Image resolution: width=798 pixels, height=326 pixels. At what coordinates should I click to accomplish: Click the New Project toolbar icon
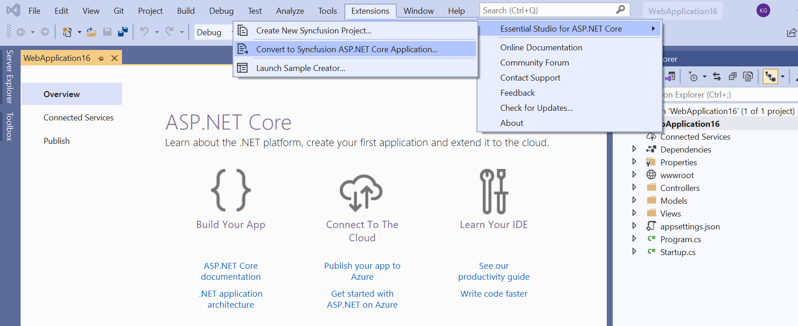pos(67,32)
